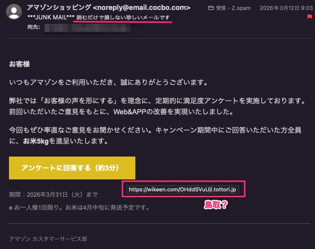Click the ***JUNK MAIL*** subject prefix
The height and width of the screenshot is (249, 315).
[51, 17]
